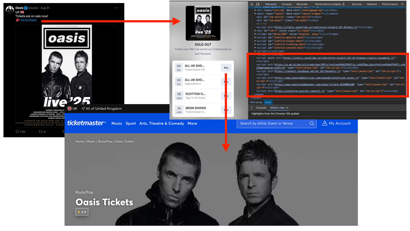This screenshot has width=410, height=231.
Task: Switch to the Sources tab
Action: pyautogui.click(x=357, y=4)
